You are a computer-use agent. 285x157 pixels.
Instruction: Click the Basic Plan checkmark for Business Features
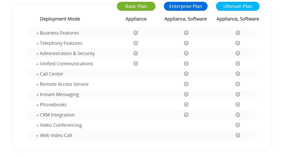click(x=136, y=33)
